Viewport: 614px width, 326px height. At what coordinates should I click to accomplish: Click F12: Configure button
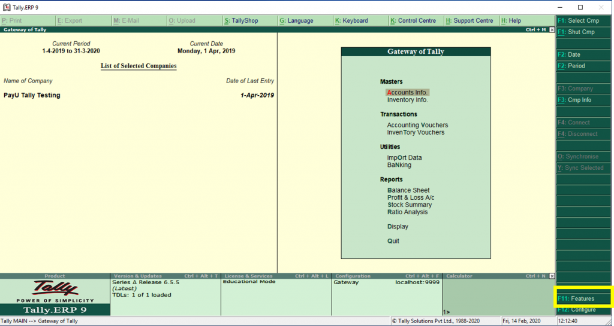click(583, 310)
